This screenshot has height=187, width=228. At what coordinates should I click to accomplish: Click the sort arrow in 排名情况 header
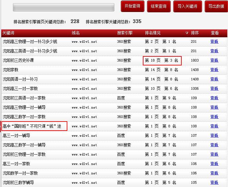[x=187, y=33]
